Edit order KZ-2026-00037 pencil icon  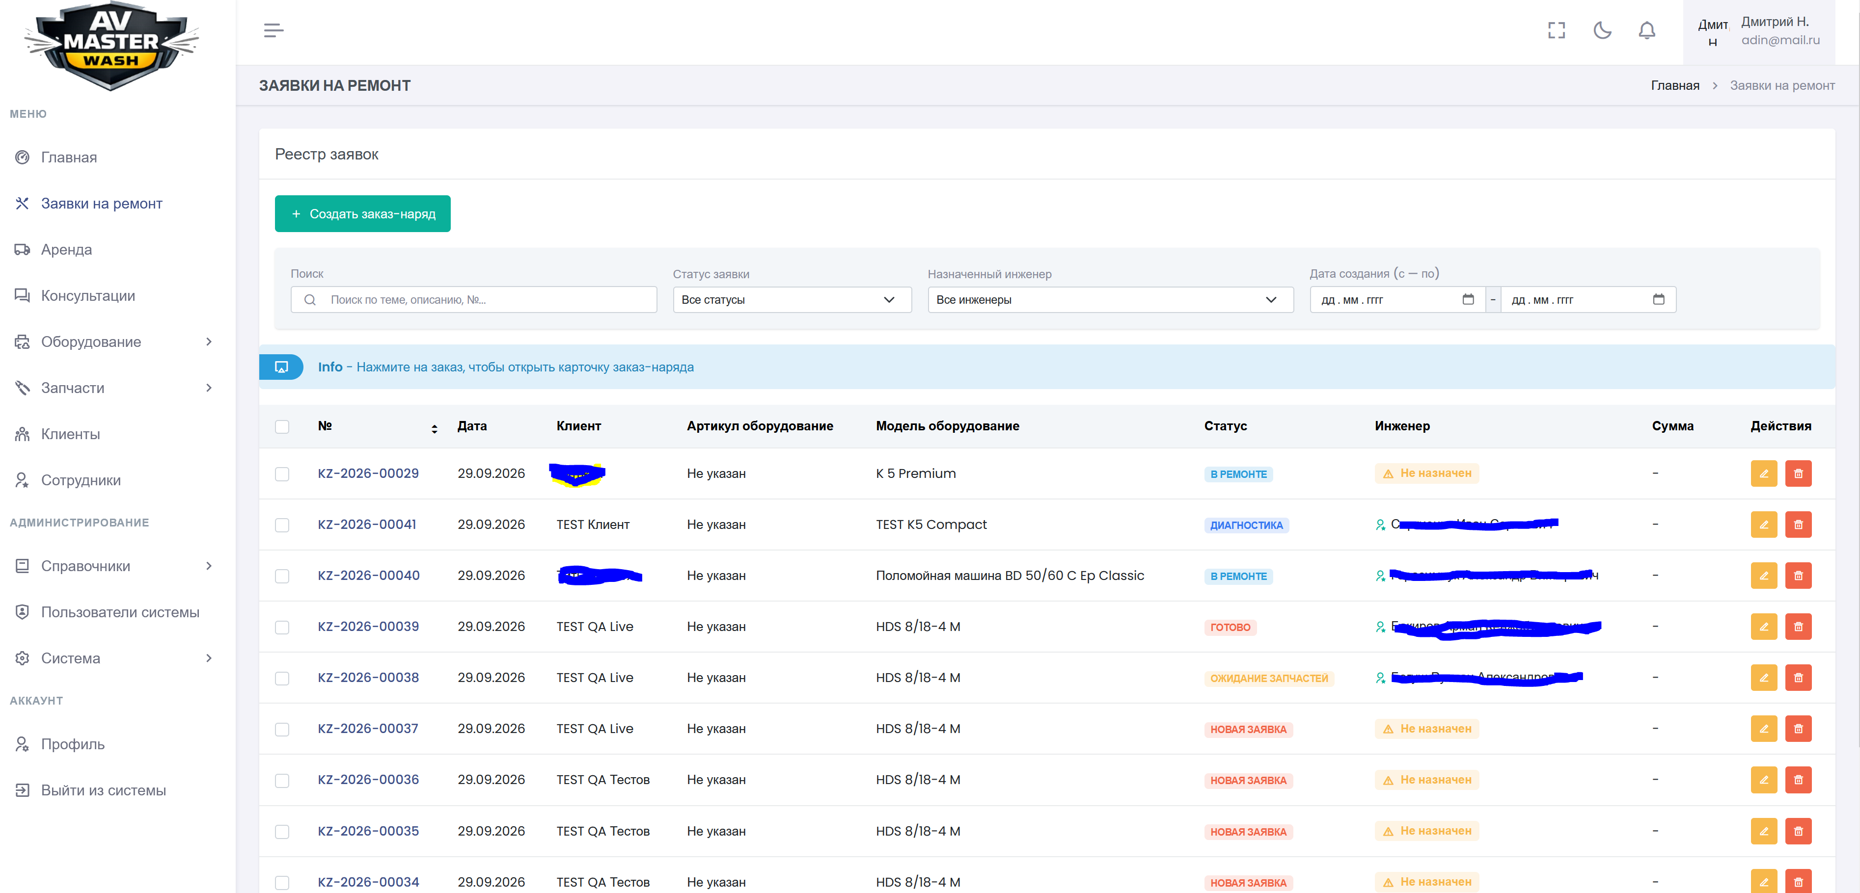point(1763,729)
